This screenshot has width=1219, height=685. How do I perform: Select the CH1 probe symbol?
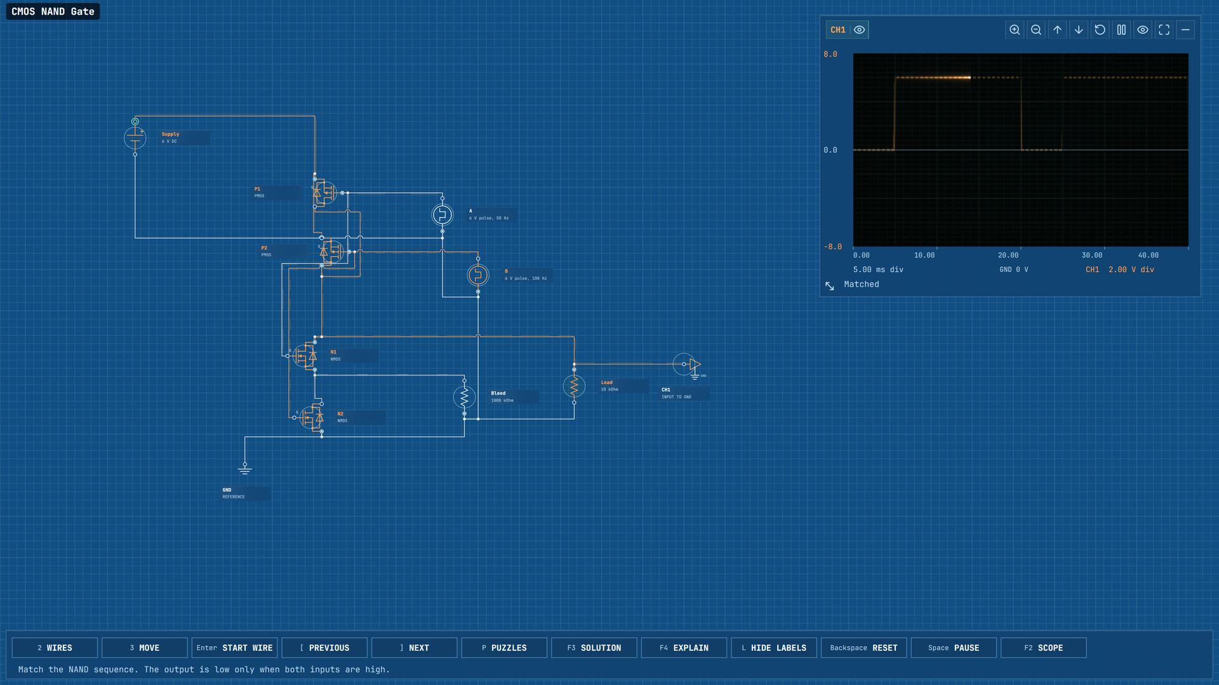point(688,365)
